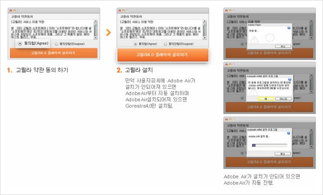Click scroll-up arrow in window behind AIR progress dialog

tap(311, 130)
